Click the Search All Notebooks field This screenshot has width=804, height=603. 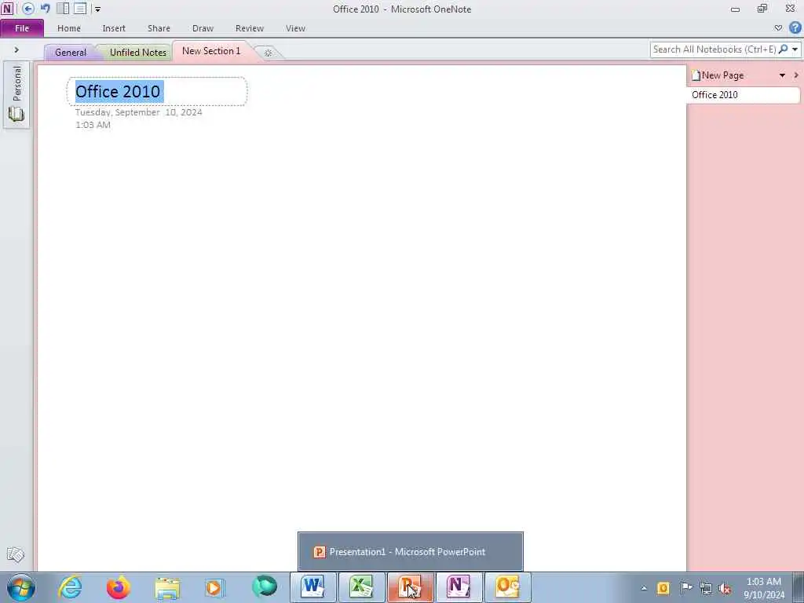click(x=713, y=49)
